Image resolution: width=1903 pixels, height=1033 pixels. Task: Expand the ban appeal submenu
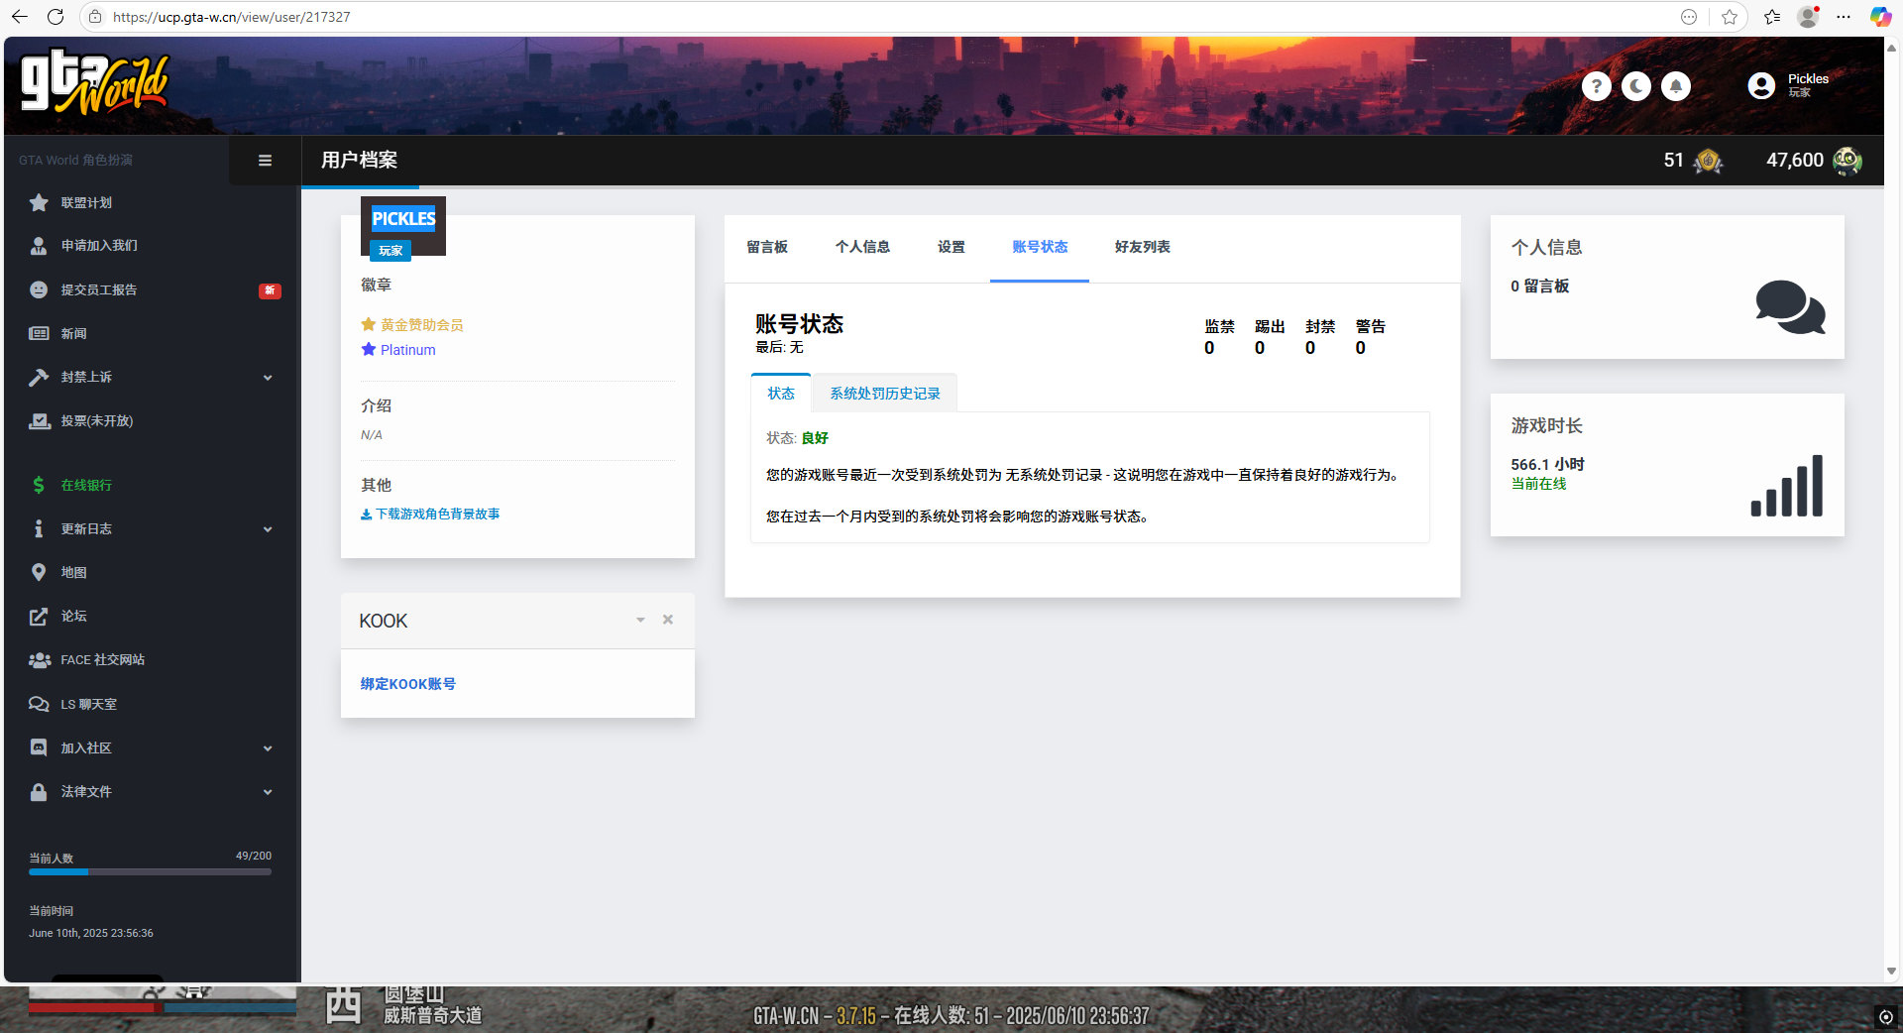tap(268, 378)
